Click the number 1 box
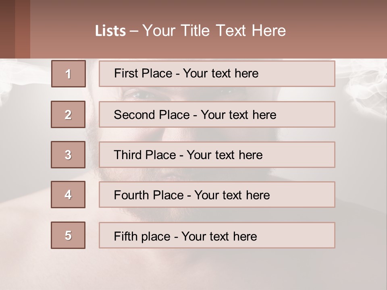This screenshot has width=387, height=290. (69, 74)
